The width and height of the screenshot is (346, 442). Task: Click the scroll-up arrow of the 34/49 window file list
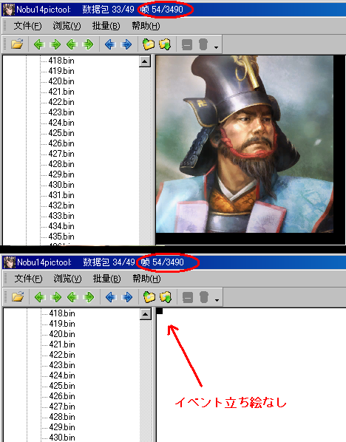tap(145, 314)
